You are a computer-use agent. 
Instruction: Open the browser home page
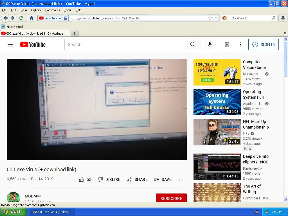[31, 18]
